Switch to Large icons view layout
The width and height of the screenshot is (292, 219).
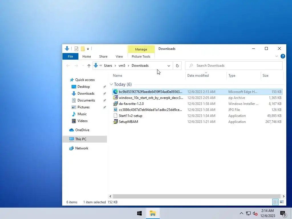click(282, 202)
